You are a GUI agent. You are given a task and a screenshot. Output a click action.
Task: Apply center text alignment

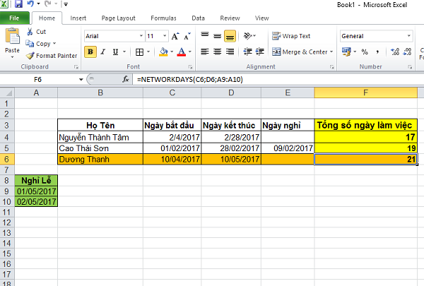tap(217, 52)
